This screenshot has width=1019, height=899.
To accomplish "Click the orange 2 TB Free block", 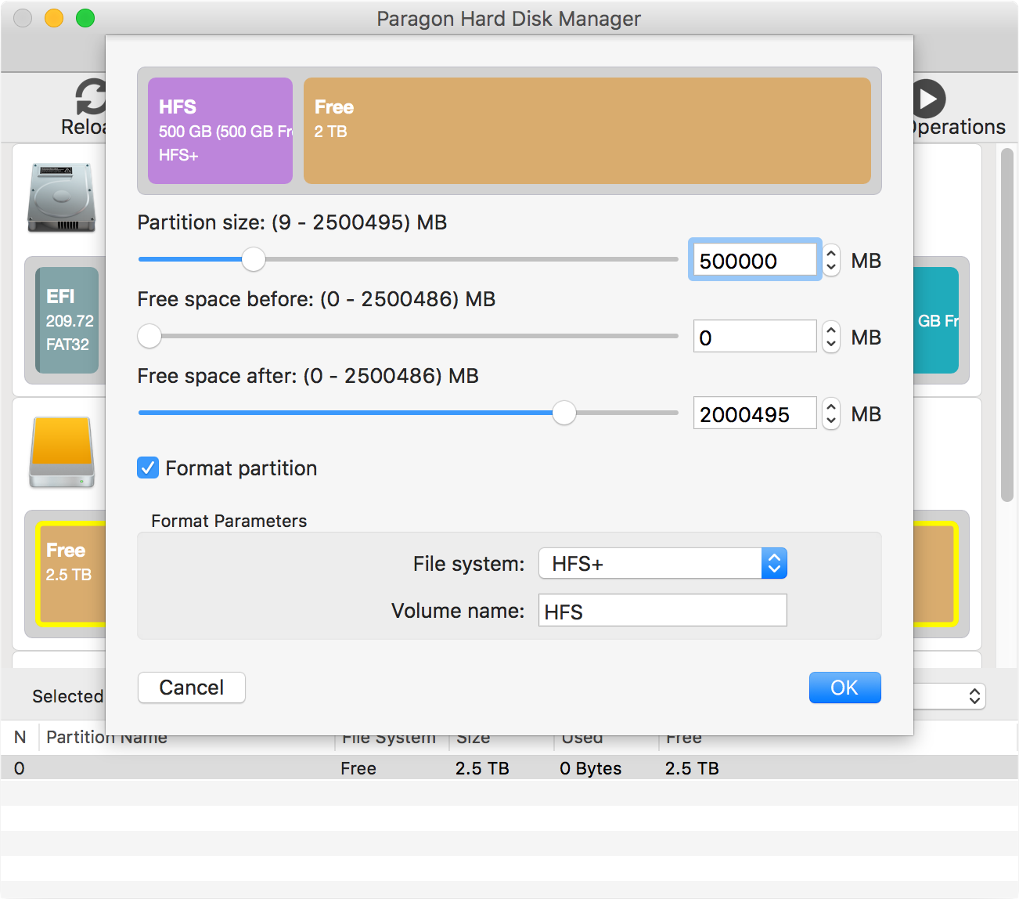I will click(x=587, y=131).
